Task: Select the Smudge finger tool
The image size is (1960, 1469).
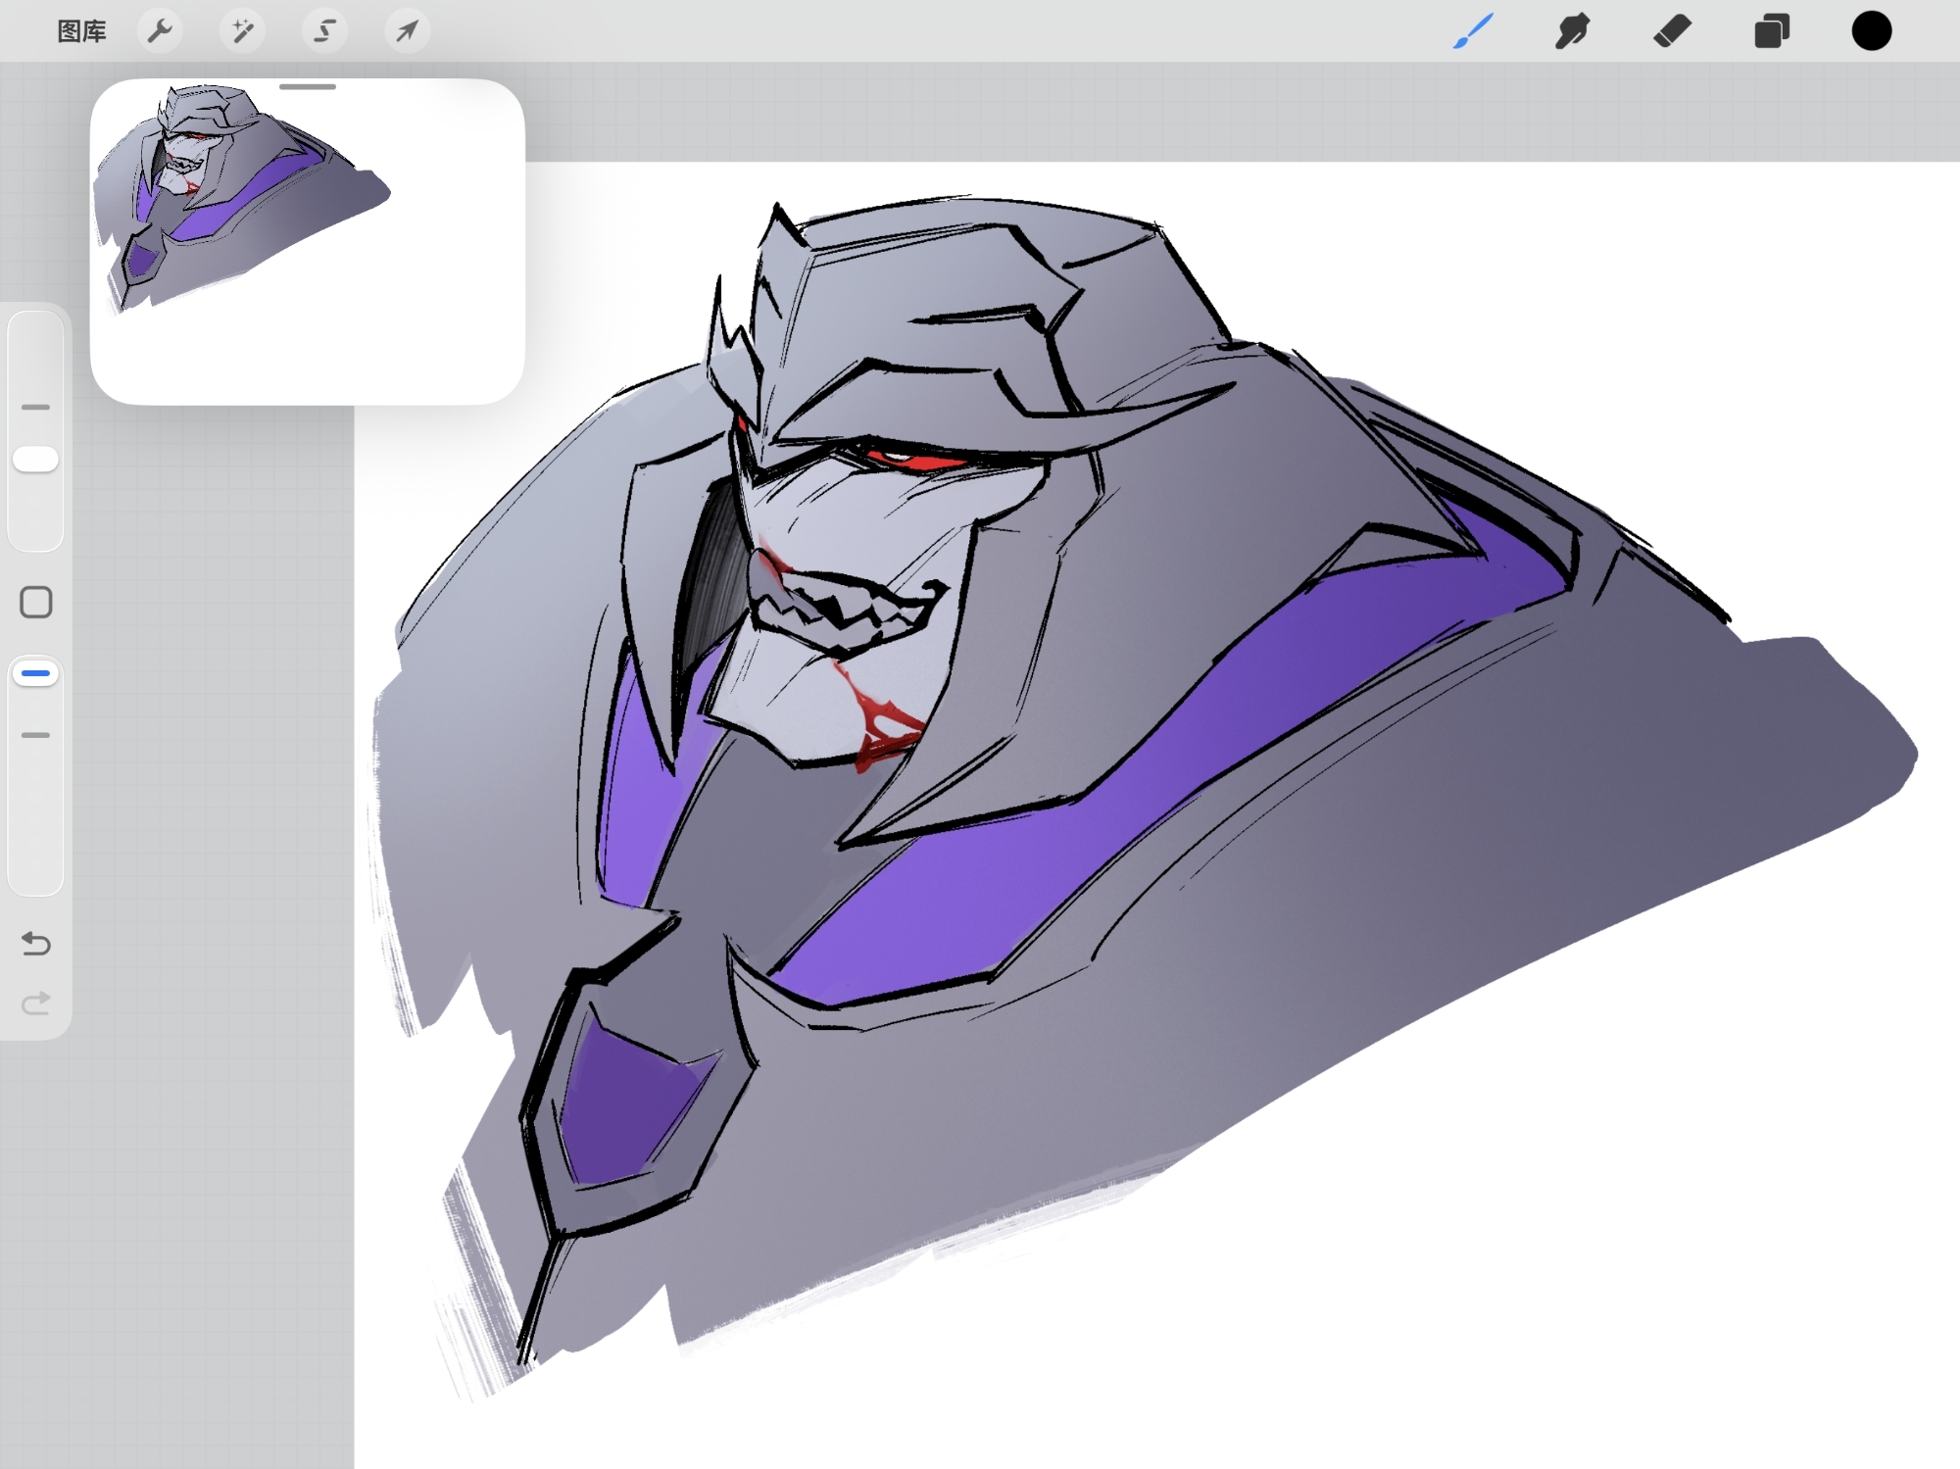Action: click(x=1572, y=31)
